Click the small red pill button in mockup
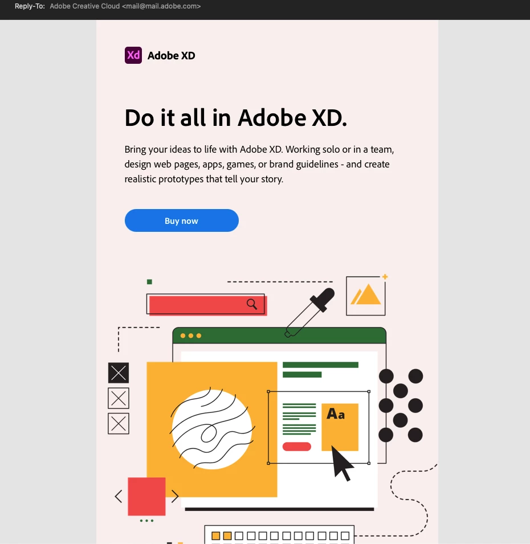Image resolution: width=530 pixels, height=544 pixels. [x=297, y=447]
